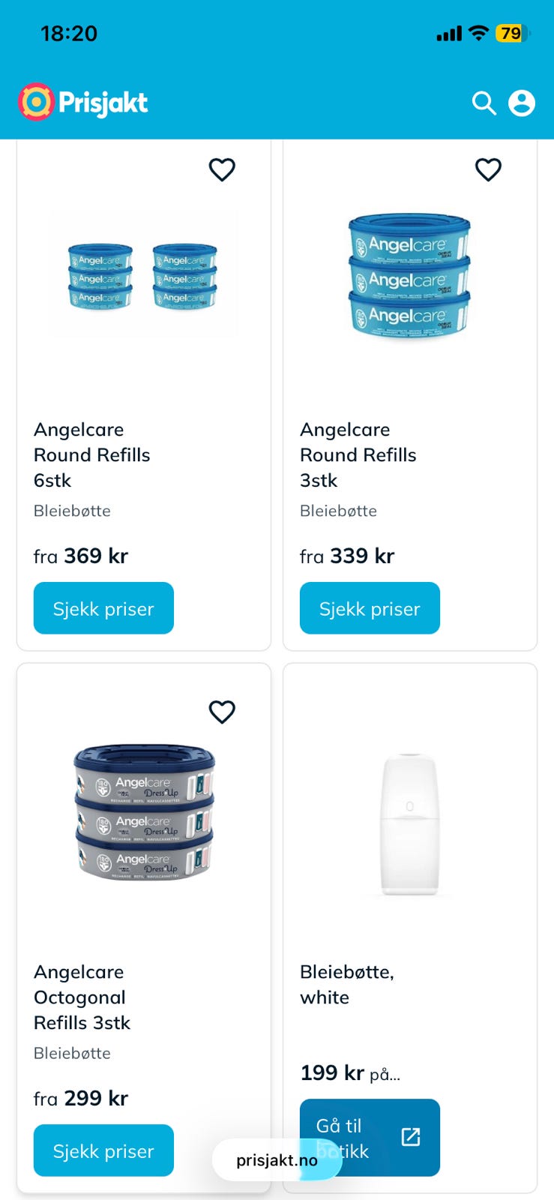
Task: Favorite Angelcare Octagonal Refills heart
Action: 222,712
